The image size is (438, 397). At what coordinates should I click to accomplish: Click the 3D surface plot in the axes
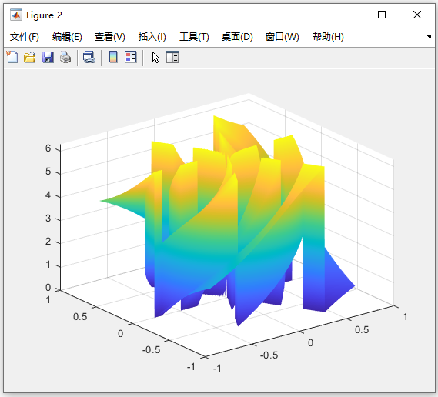(227, 221)
